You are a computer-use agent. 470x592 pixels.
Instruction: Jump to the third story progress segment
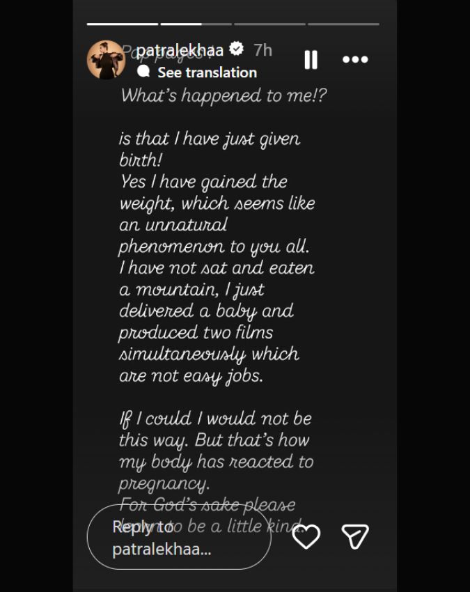[x=269, y=24]
